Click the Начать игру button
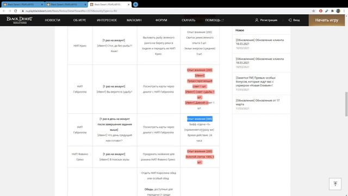 (x=327, y=20)
